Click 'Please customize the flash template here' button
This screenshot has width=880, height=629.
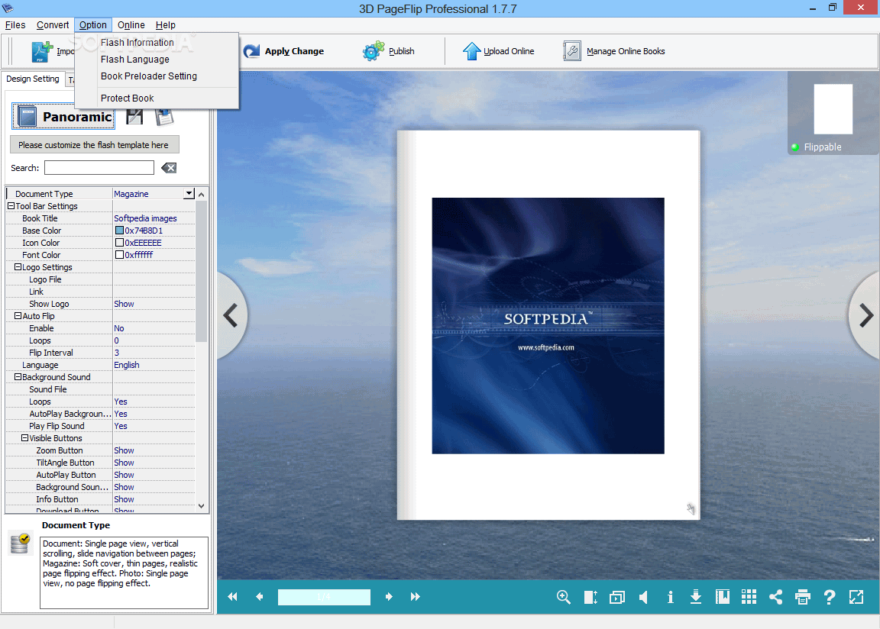[94, 144]
